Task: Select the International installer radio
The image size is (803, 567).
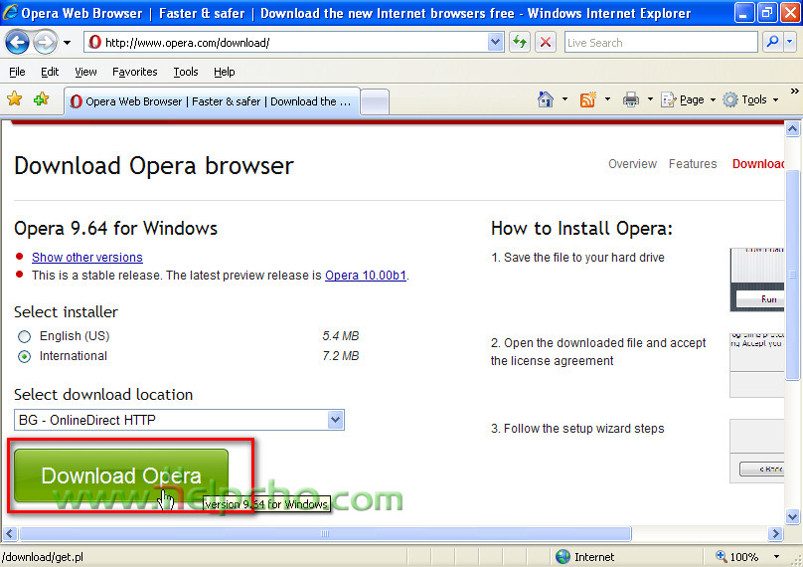Action: 24,356
